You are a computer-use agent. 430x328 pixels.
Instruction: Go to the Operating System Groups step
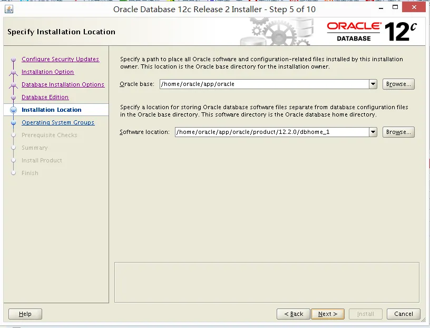(x=58, y=122)
